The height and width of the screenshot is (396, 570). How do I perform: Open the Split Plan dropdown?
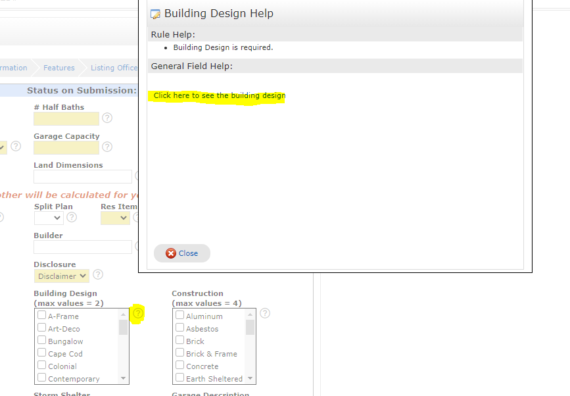click(x=49, y=218)
